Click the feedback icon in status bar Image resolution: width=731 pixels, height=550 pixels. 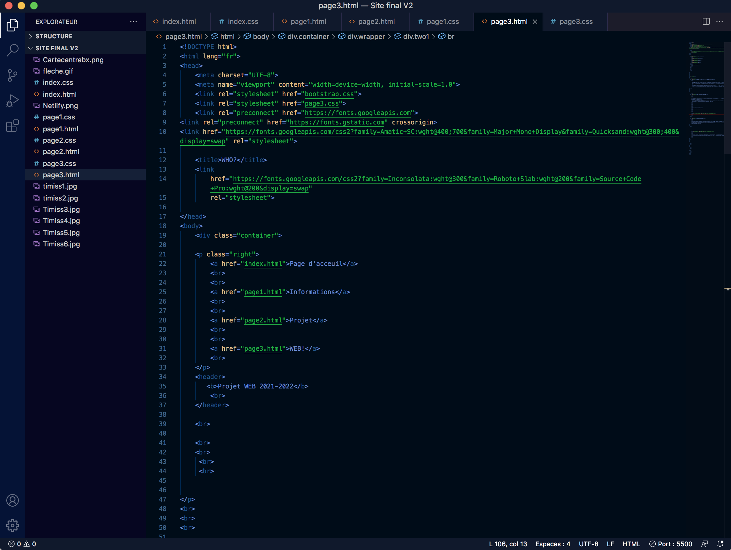(x=704, y=544)
